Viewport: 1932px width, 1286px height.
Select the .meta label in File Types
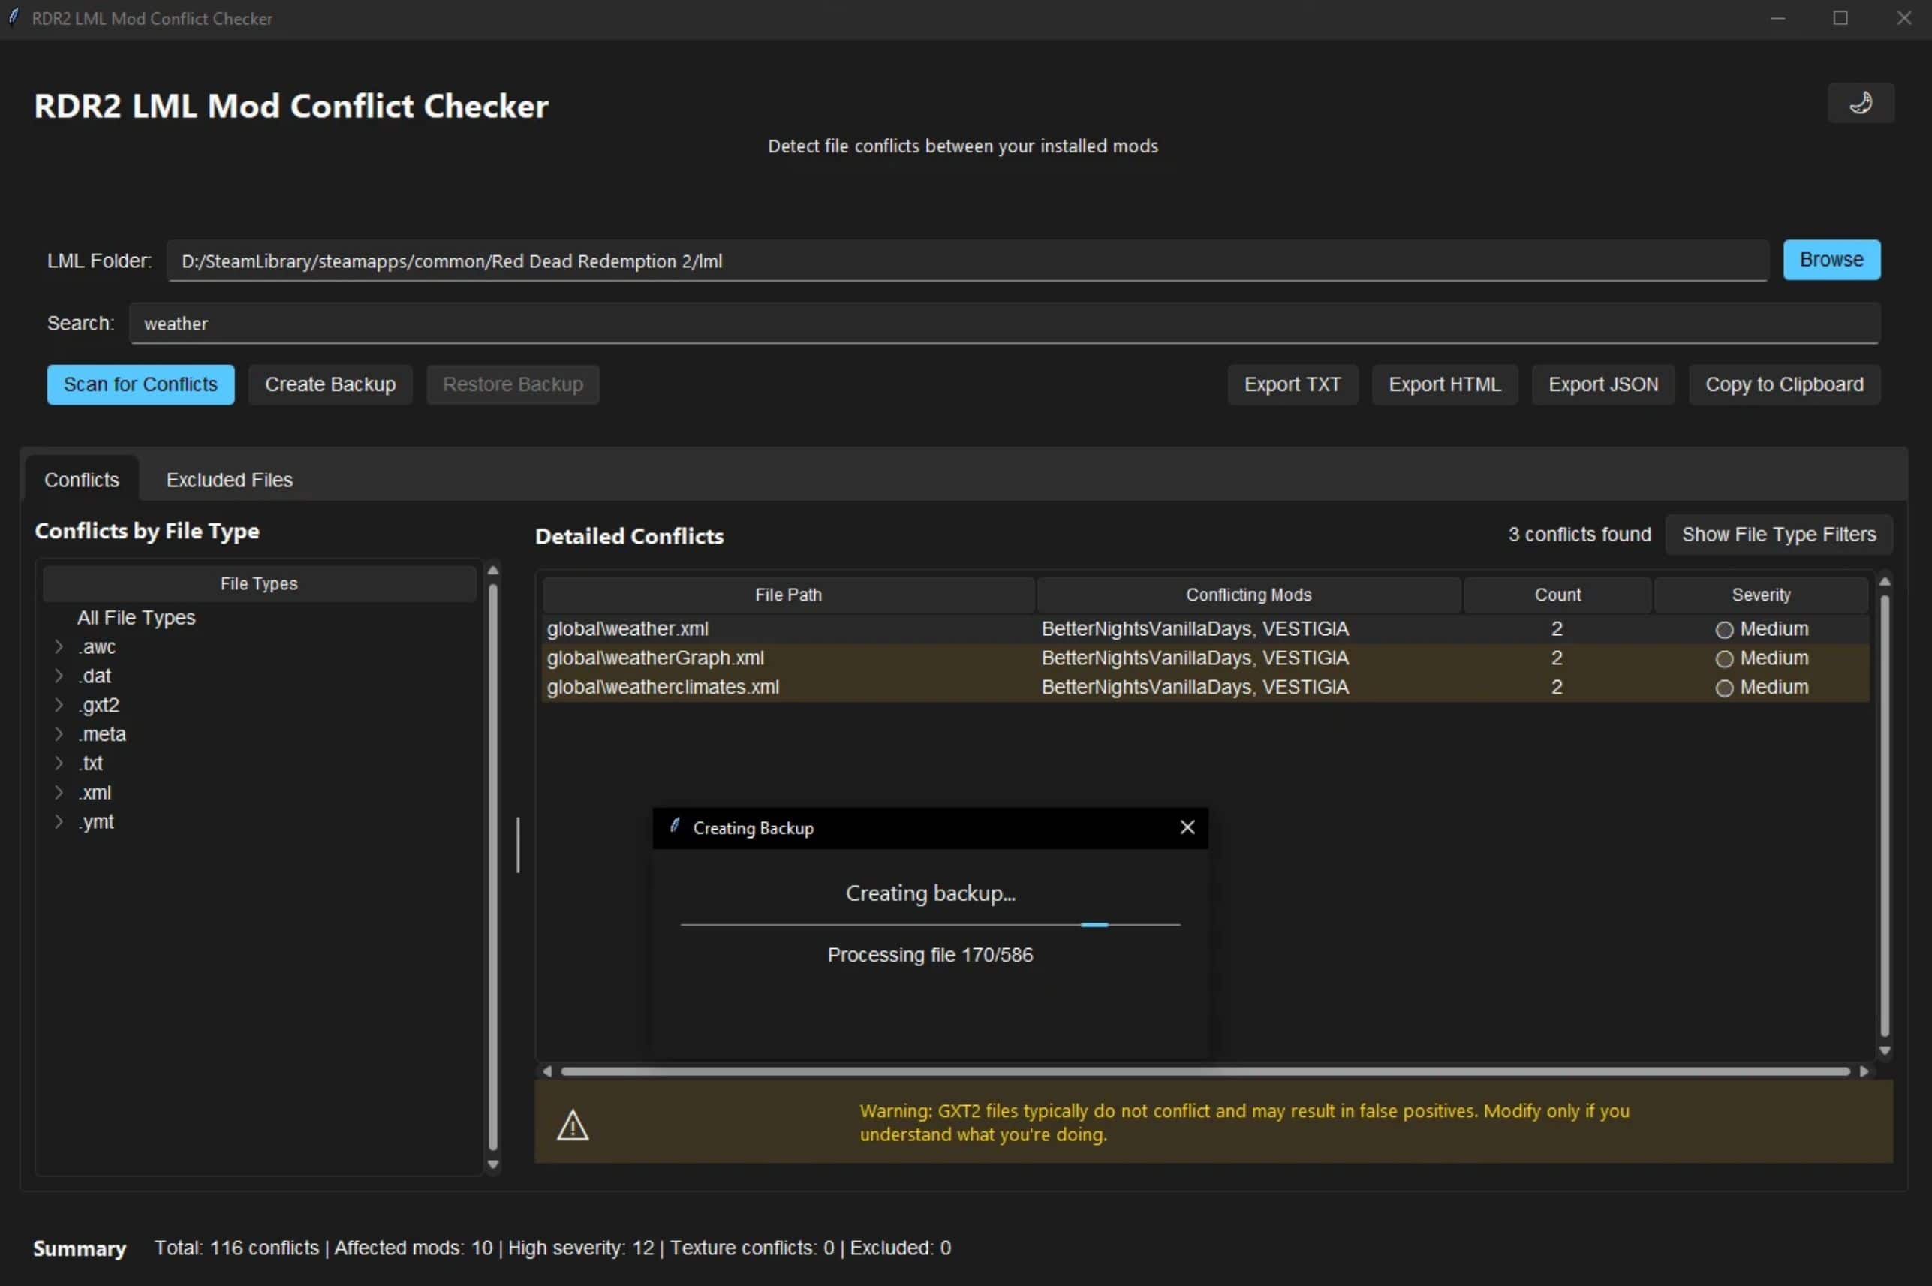[x=103, y=734]
